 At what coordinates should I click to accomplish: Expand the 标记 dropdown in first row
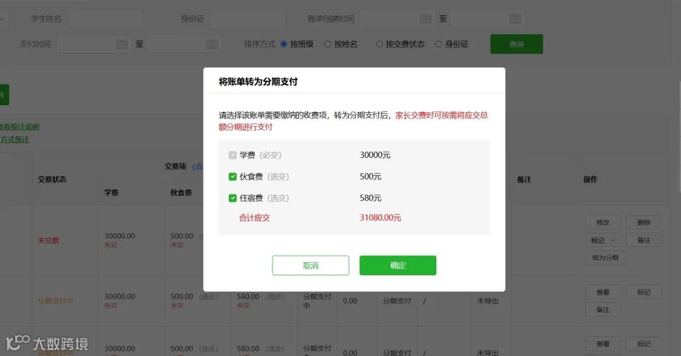[603, 240]
